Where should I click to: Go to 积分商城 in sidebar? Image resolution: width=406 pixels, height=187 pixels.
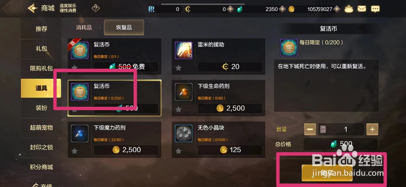(41, 167)
